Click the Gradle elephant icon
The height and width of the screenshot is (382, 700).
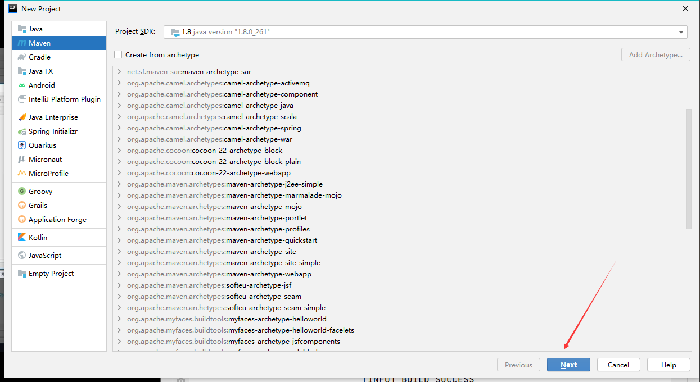pos(22,57)
